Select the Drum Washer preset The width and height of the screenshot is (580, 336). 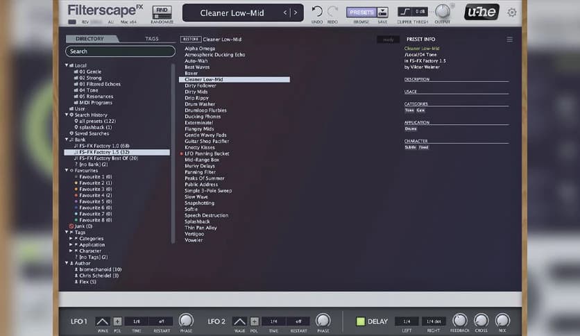[x=200, y=104]
